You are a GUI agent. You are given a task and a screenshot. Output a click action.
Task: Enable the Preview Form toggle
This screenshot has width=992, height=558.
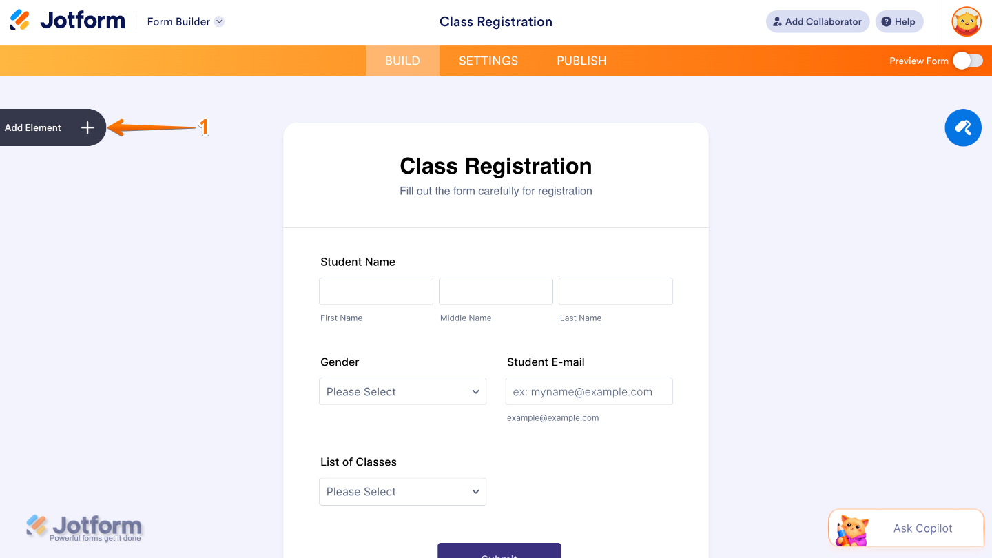tap(967, 61)
